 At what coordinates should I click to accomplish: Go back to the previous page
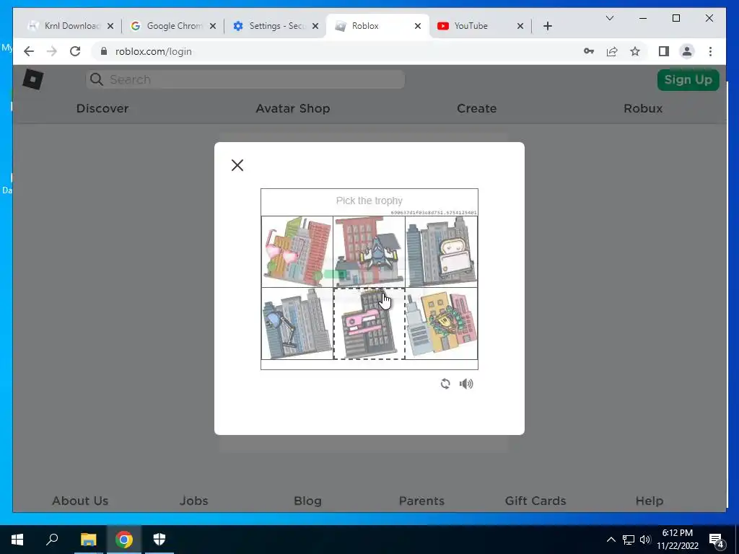(x=29, y=51)
